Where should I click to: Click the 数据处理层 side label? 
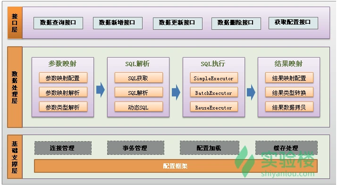[15, 87]
